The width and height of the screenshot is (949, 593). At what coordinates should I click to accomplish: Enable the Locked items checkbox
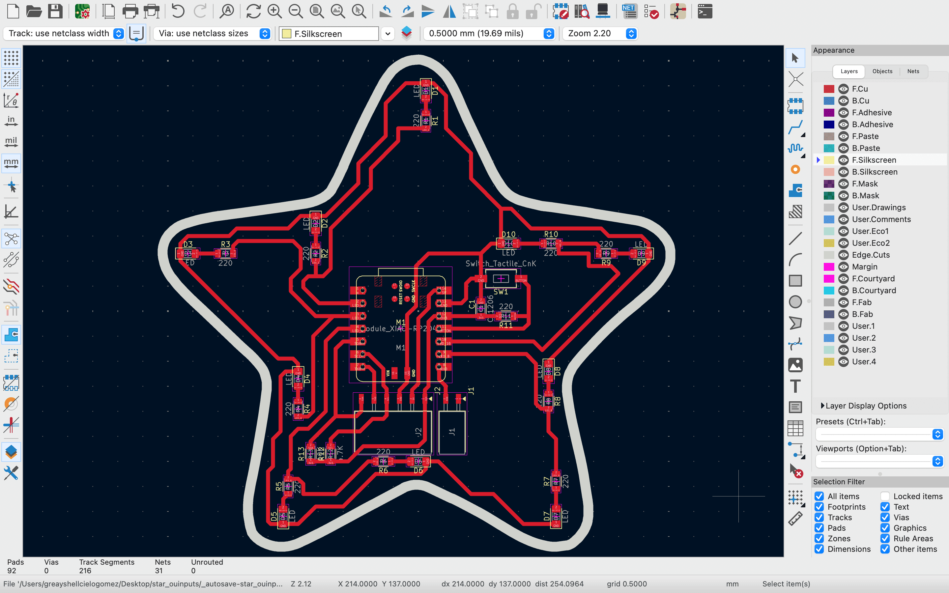coord(885,496)
